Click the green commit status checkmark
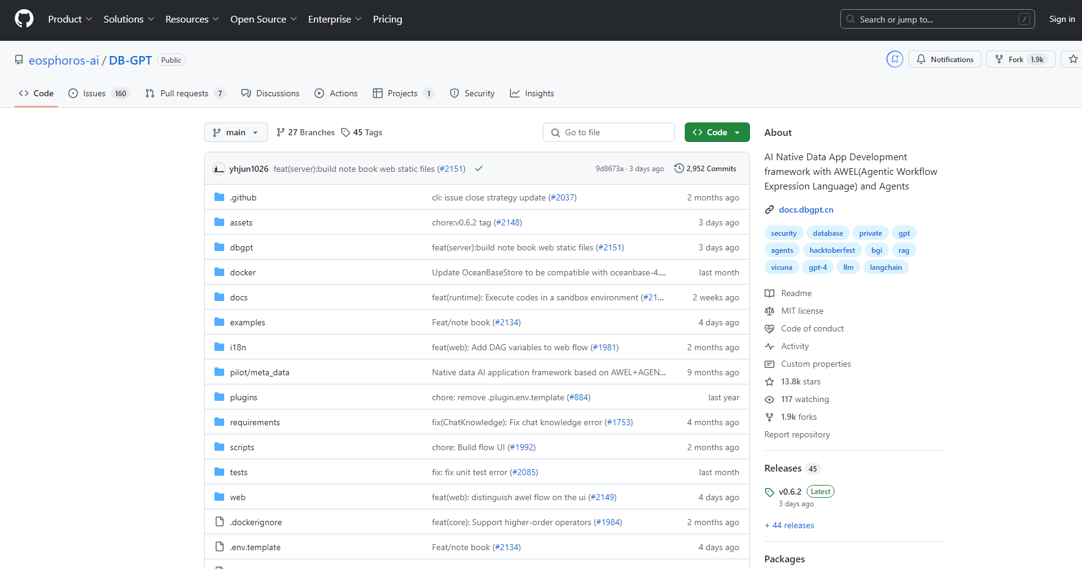The height and width of the screenshot is (569, 1082). point(479,169)
